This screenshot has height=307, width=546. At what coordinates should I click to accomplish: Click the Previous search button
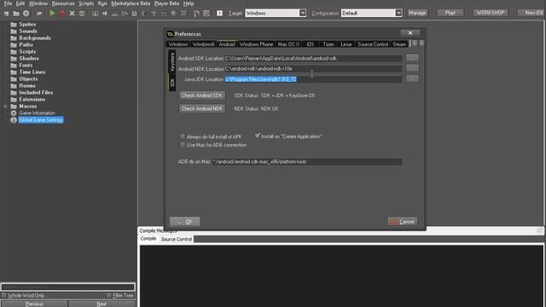[x=34, y=304]
